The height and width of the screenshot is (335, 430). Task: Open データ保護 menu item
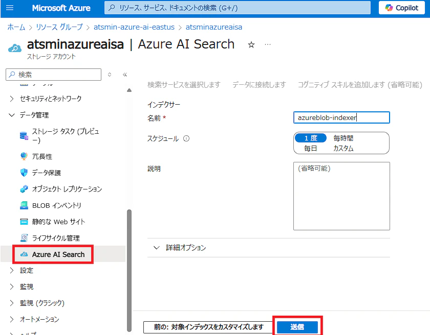47,173
